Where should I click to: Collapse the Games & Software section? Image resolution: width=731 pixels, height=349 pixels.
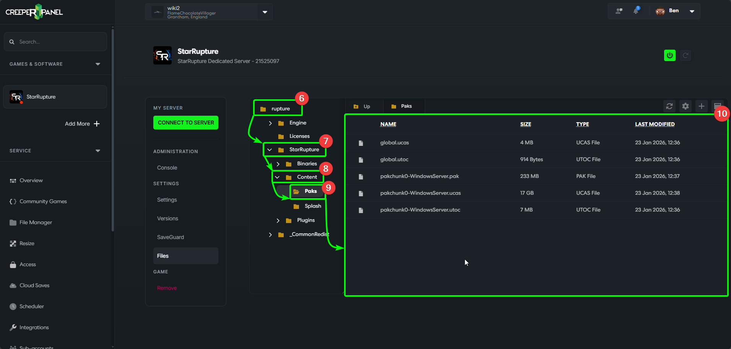point(98,64)
